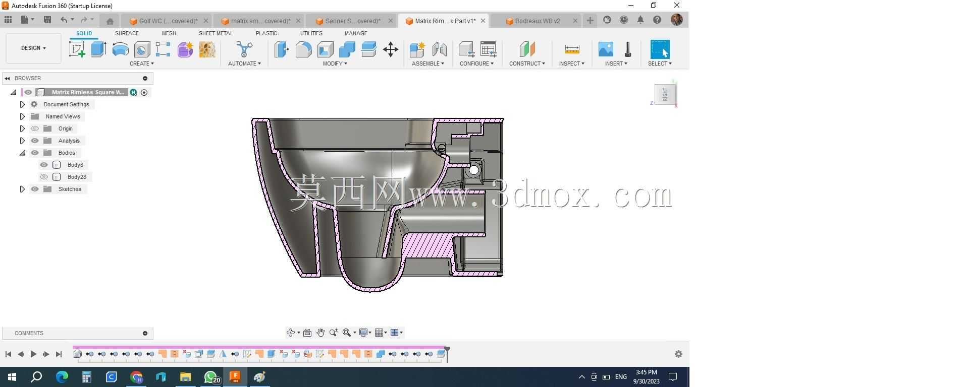Image resolution: width=961 pixels, height=387 pixels.
Task: Open INSPECT menu label
Action: coord(572,63)
